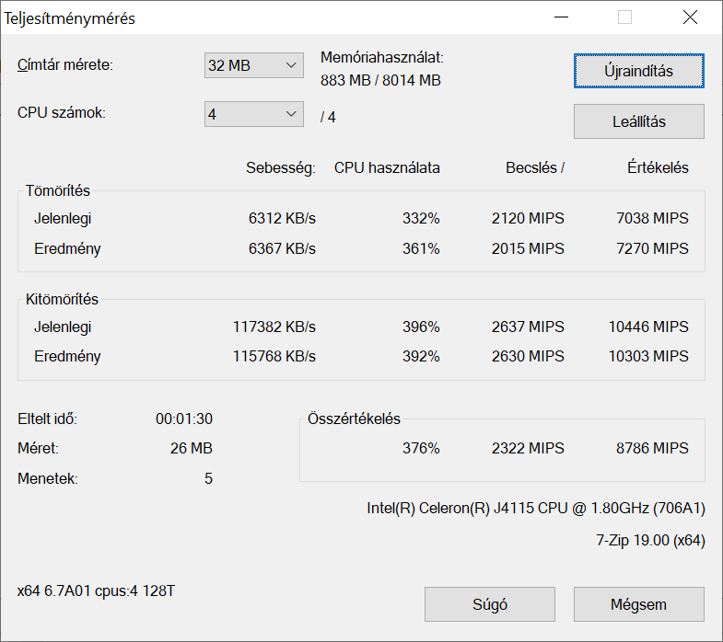Click the Tömörítés Eredmény 7270 MIPS rating
The width and height of the screenshot is (723, 642).
[x=652, y=248]
